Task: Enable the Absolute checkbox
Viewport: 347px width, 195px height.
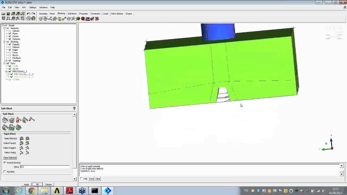Action: click(5, 172)
